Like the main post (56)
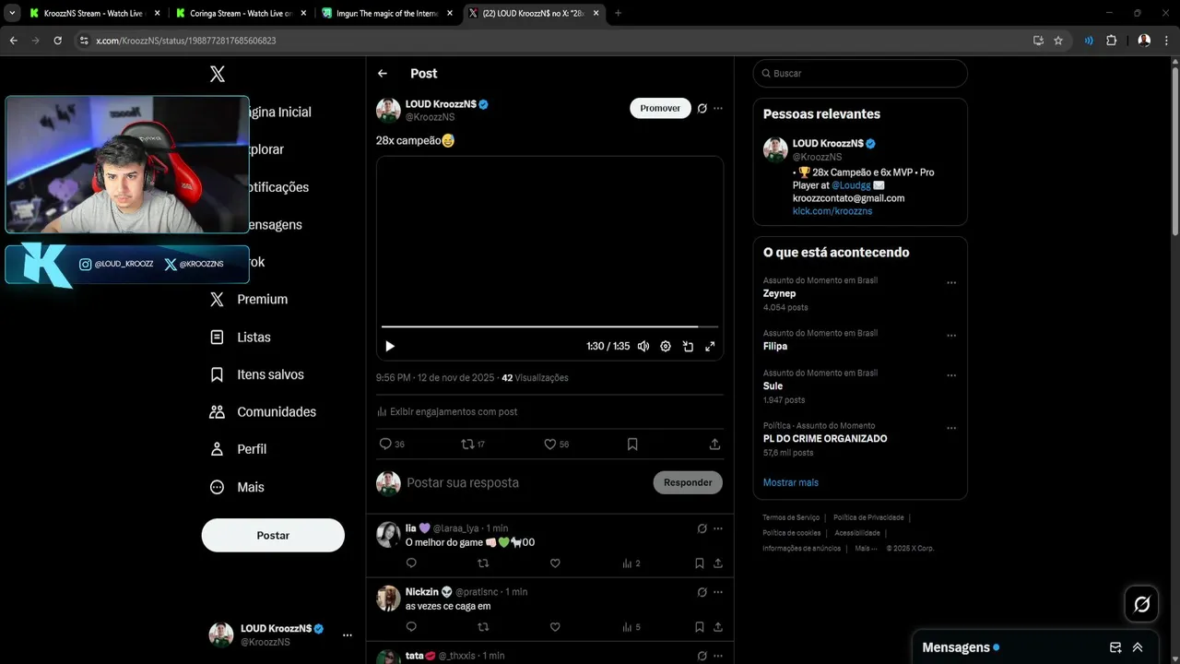This screenshot has width=1180, height=664. (556, 444)
